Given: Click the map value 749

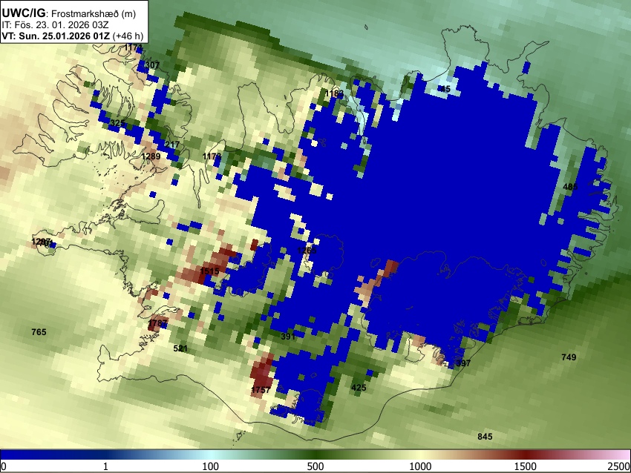Looking at the screenshot, I should (x=569, y=357).
